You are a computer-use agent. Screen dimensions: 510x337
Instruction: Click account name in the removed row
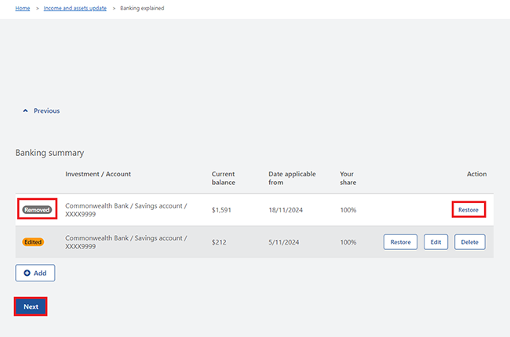(x=126, y=210)
